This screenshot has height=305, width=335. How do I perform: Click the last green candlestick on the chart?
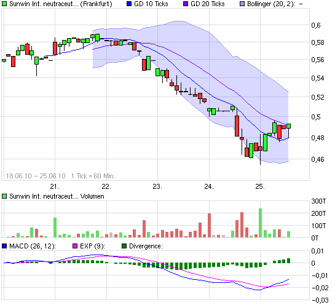[x=288, y=126]
